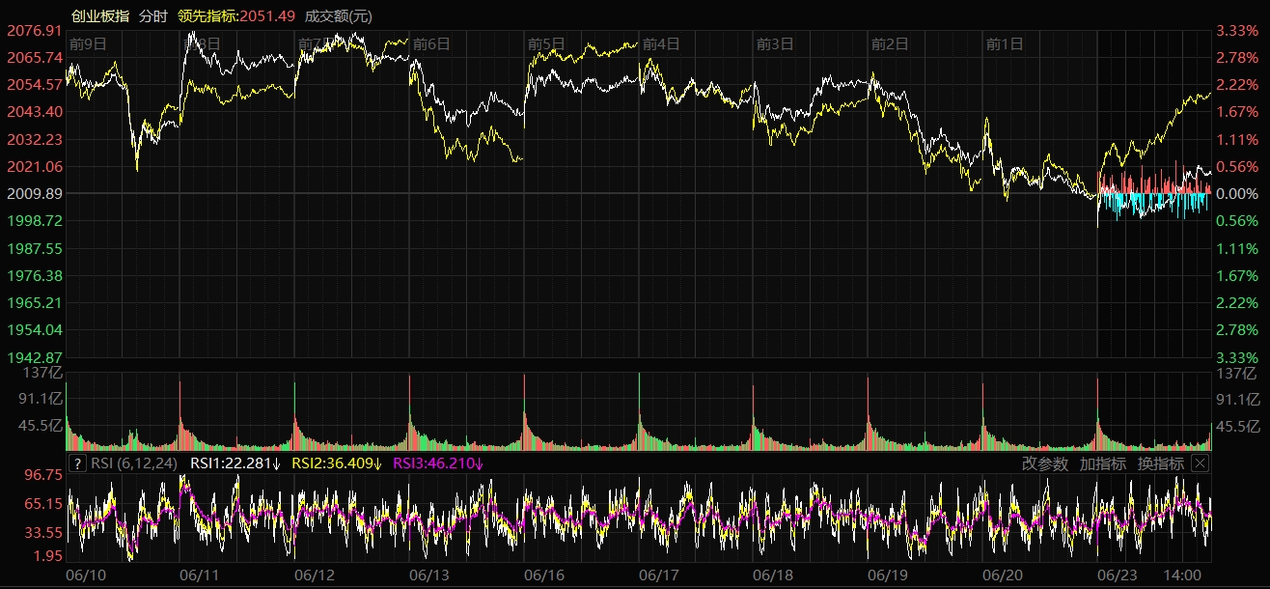The image size is (1270, 589).
Task: Click the 领先指标 value in header
Action: (x=235, y=16)
